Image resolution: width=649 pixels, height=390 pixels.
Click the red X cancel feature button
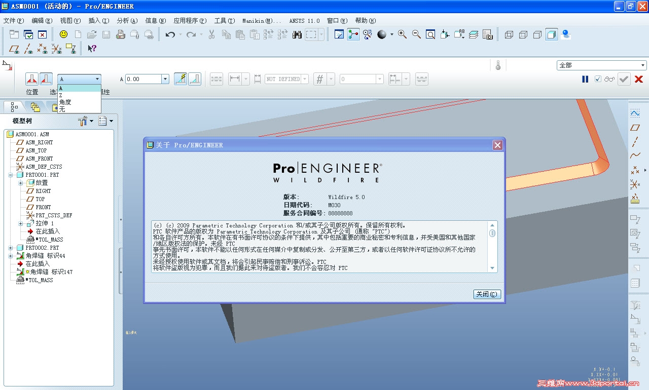pyautogui.click(x=639, y=79)
